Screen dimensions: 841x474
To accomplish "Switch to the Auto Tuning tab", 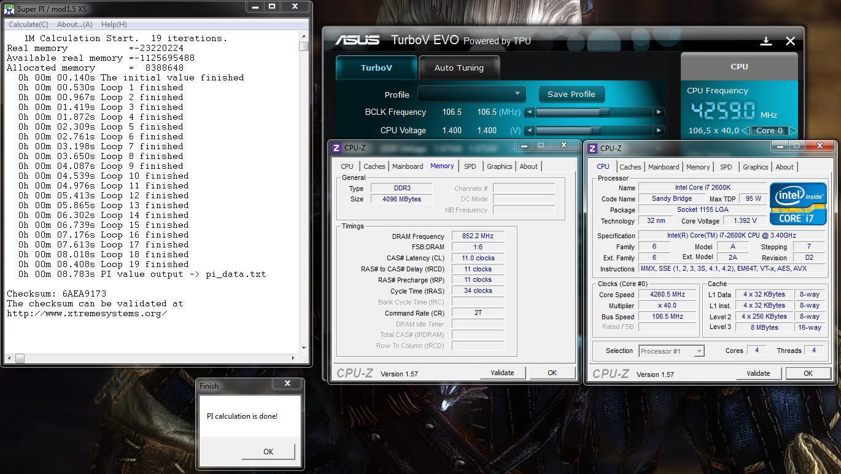I will coord(459,68).
